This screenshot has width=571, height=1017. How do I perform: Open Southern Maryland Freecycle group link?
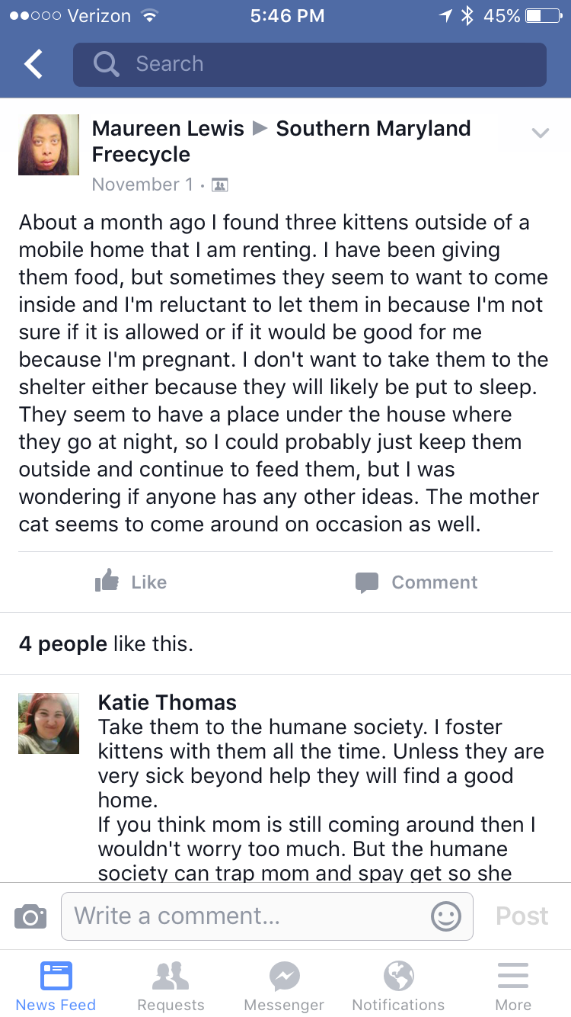coord(282,141)
